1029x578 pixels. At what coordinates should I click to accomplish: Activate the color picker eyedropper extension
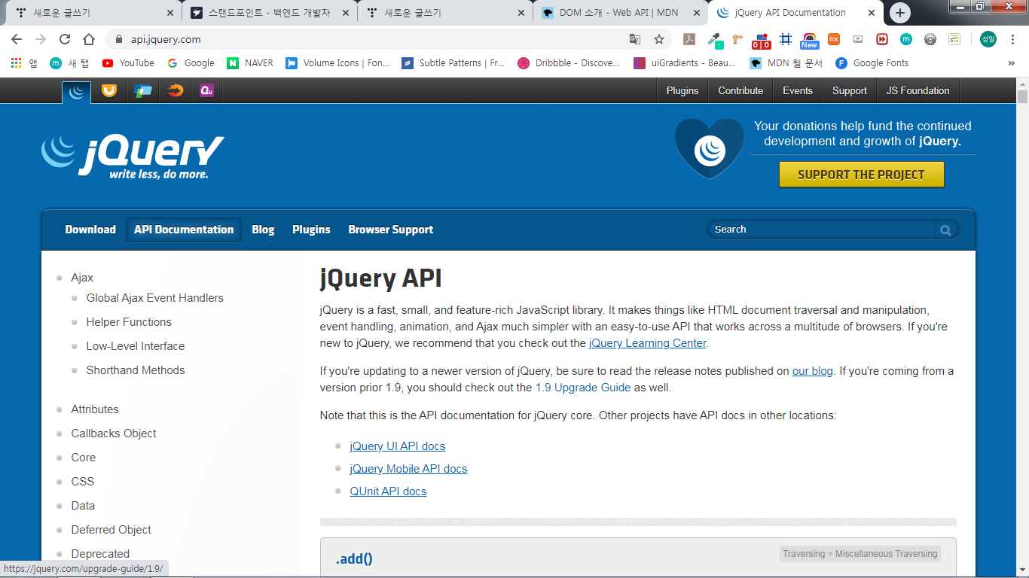pyautogui.click(x=713, y=40)
